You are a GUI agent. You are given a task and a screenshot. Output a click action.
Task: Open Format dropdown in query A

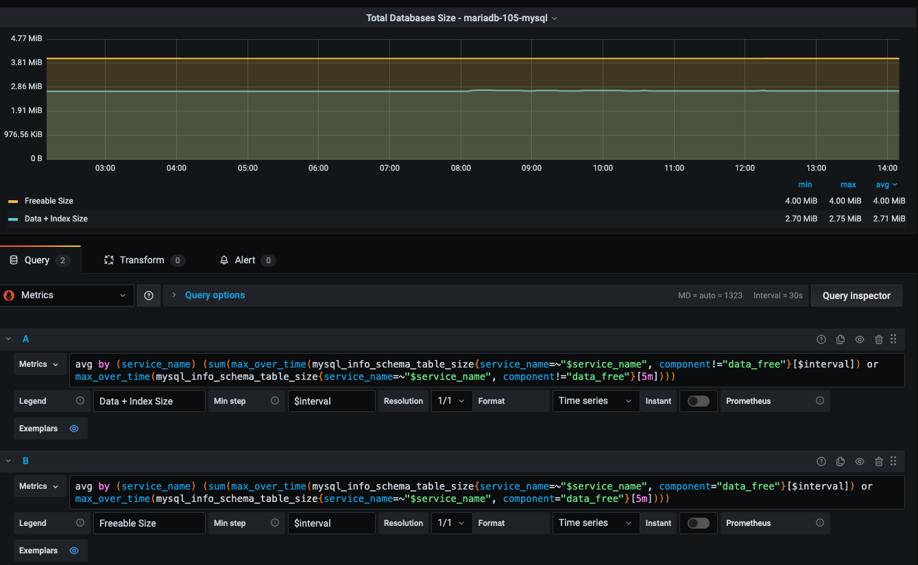(595, 401)
